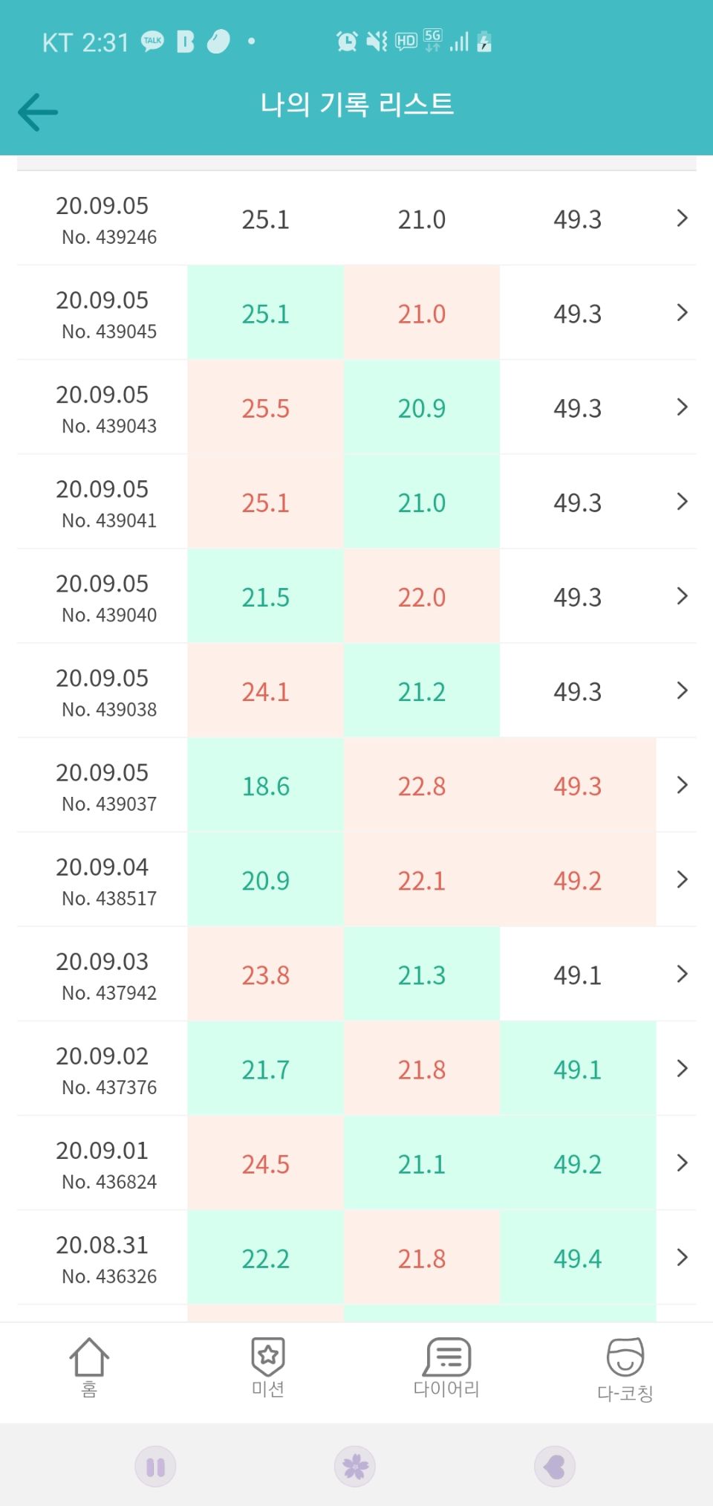
Task: Open chevron for record No. 436326
Action: pos(682,1258)
